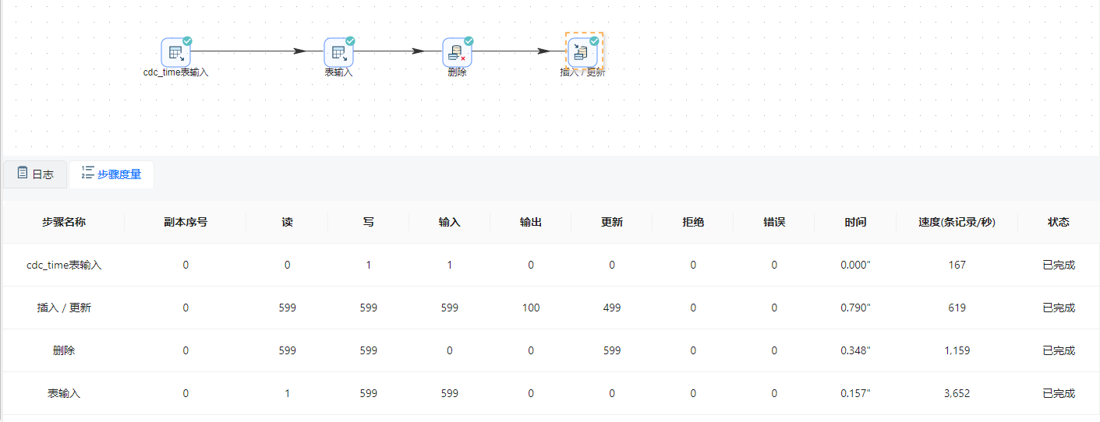Click the 插入 / 更新 step icon

[x=582, y=52]
